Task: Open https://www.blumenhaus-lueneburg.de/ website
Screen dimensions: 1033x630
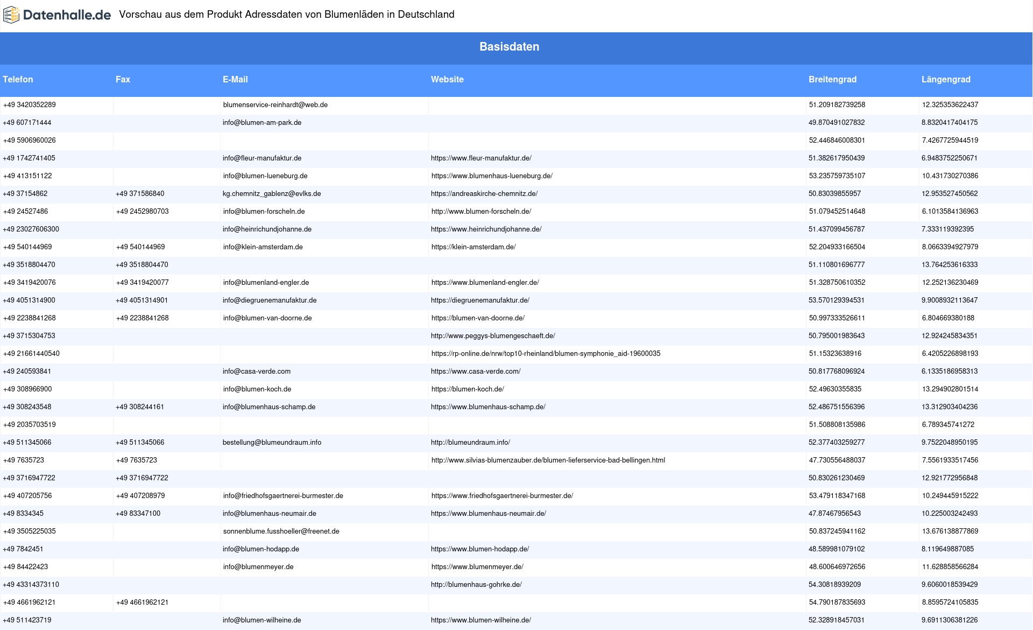Action: click(x=492, y=176)
